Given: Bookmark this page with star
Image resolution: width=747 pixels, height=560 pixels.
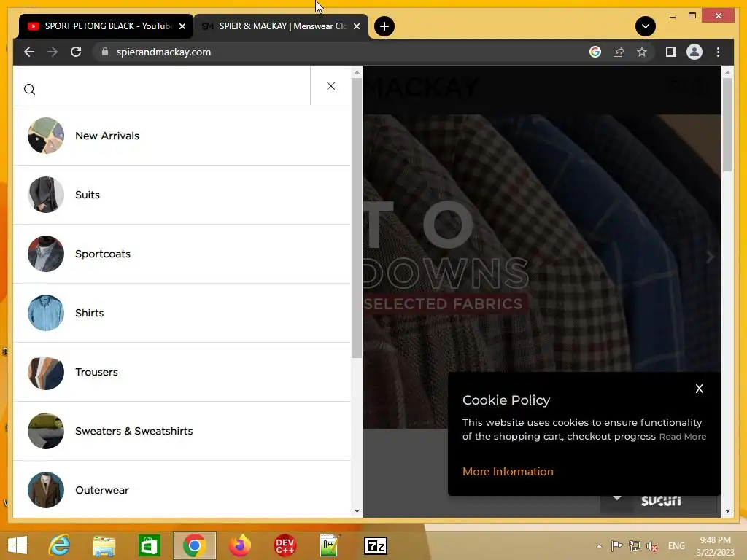Looking at the screenshot, I should pyautogui.click(x=642, y=52).
